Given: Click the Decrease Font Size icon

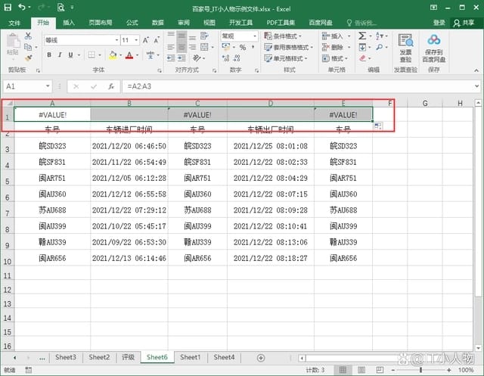Looking at the screenshot, I should (157, 40).
